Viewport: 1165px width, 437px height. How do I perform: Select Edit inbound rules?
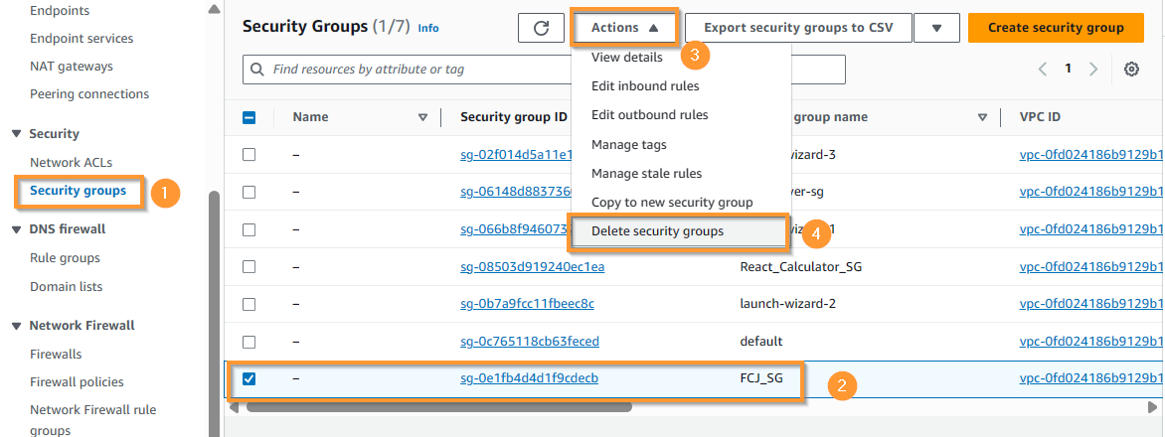[x=645, y=86]
